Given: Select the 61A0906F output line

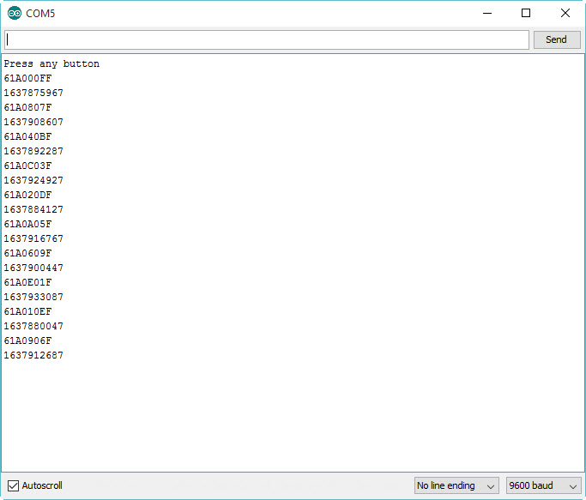Looking at the screenshot, I should (x=27, y=340).
